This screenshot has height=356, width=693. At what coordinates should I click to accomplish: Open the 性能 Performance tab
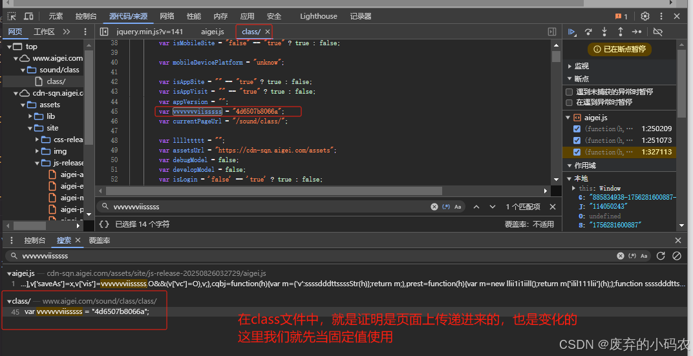(193, 16)
